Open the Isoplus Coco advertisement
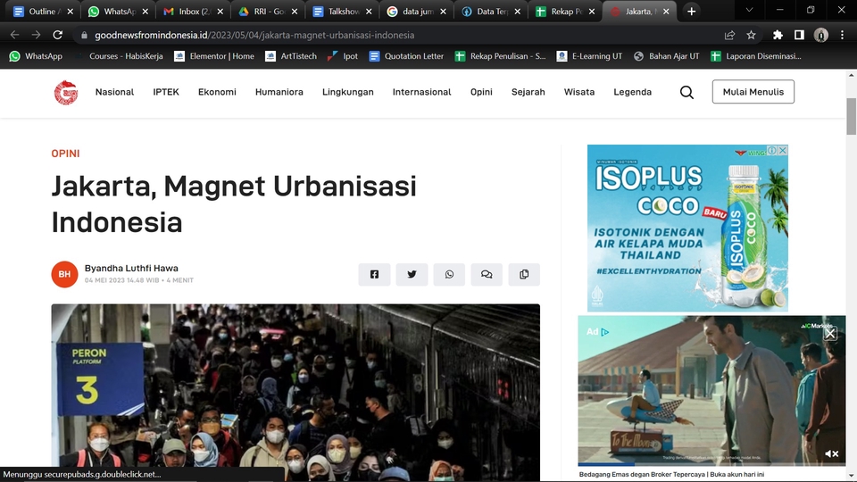Screen dimensions: 857x482 687,228
